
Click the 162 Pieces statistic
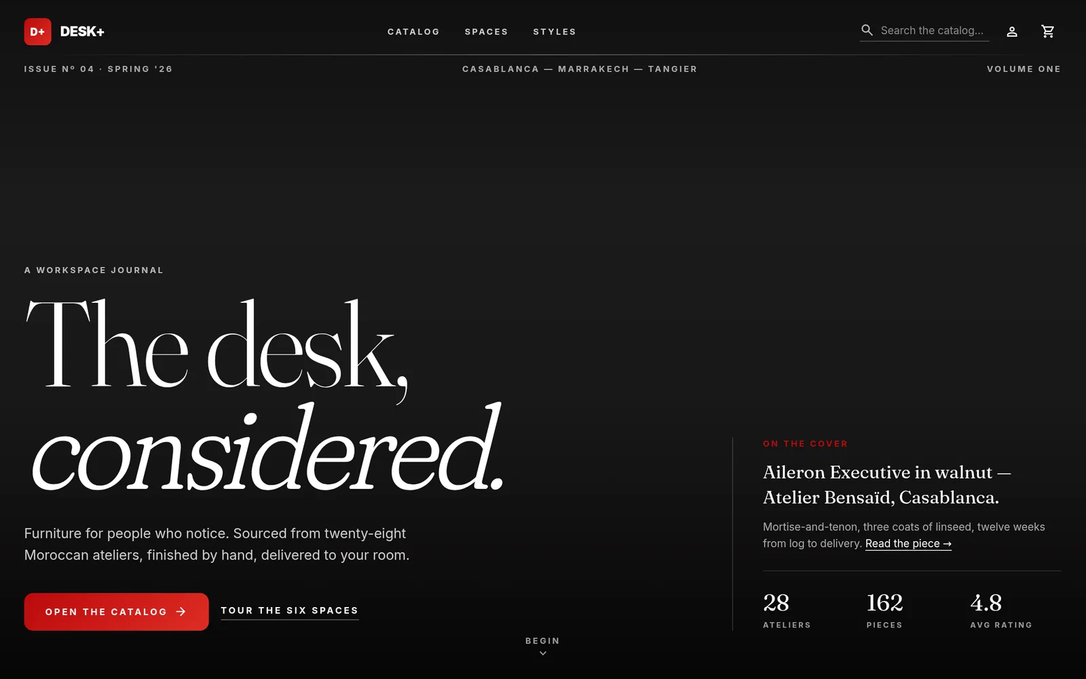tap(885, 610)
